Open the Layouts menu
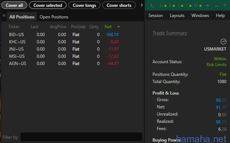This screenshot has height=143, width=230. point(177,16)
